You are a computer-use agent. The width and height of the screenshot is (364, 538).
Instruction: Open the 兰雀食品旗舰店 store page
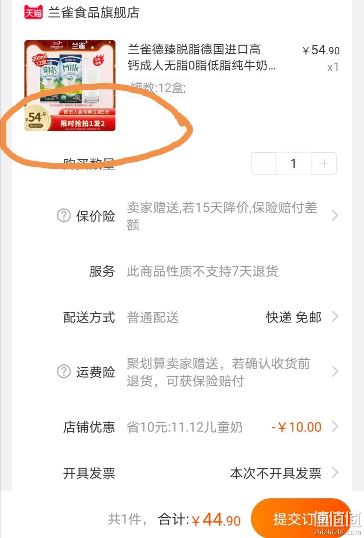[94, 12]
